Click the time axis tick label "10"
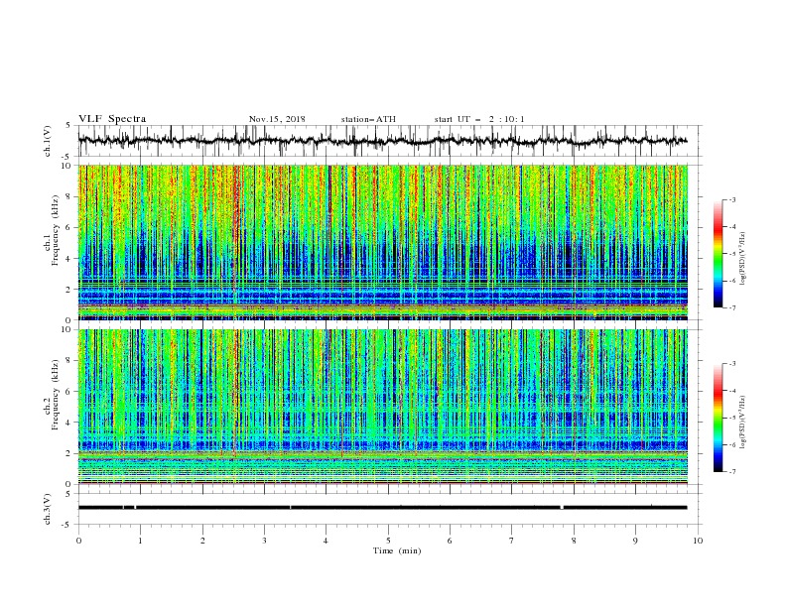 pos(698,541)
